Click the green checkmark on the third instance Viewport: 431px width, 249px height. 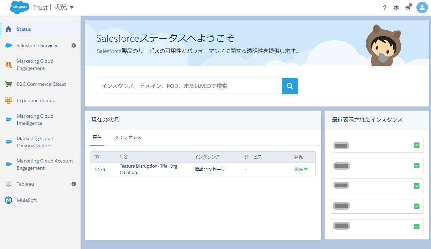pyautogui.click(x=416, y=186)
